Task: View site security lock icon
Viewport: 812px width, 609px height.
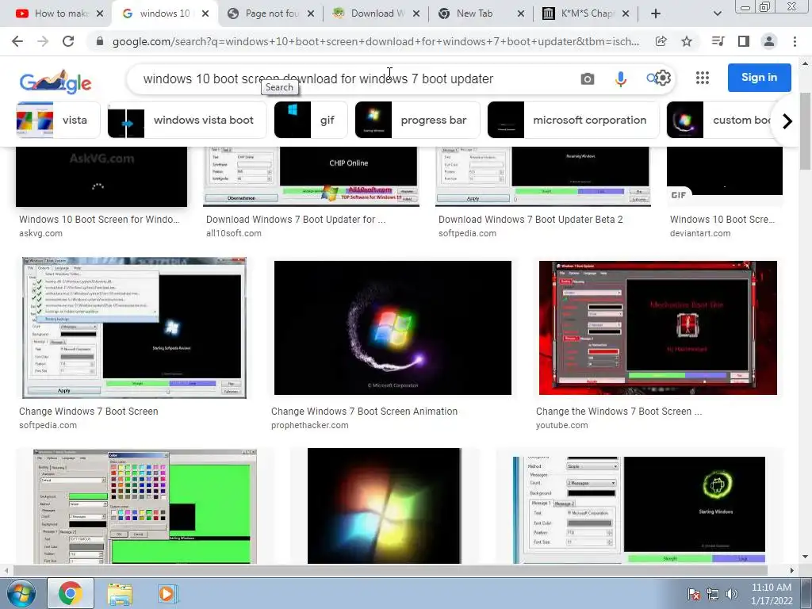Action: pyautogui.click(x=100, y=41)
